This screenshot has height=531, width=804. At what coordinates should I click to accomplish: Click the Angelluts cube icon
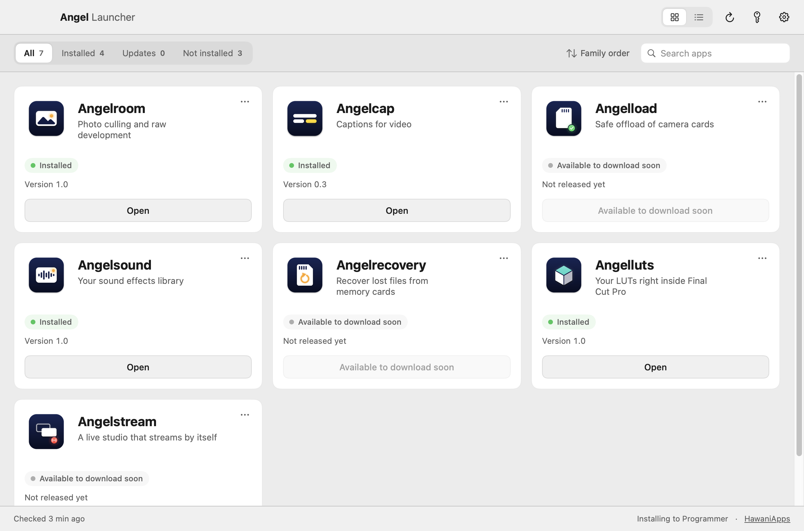click(x=564, y=275)
